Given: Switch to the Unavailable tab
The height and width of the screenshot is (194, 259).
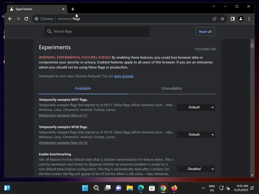Looking at the screenshot, I should point(172,88).
